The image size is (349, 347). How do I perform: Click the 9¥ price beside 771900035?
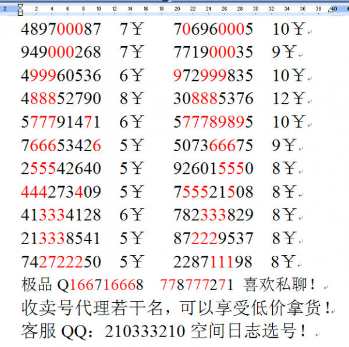(x=284, y=52)
